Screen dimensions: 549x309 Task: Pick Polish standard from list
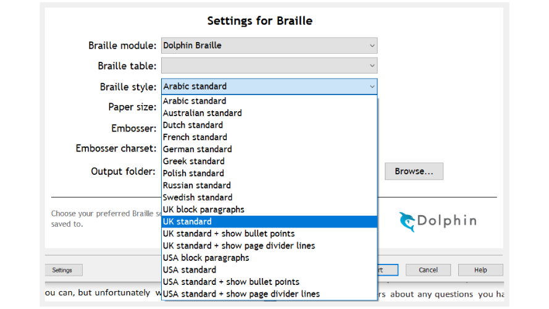193,173
